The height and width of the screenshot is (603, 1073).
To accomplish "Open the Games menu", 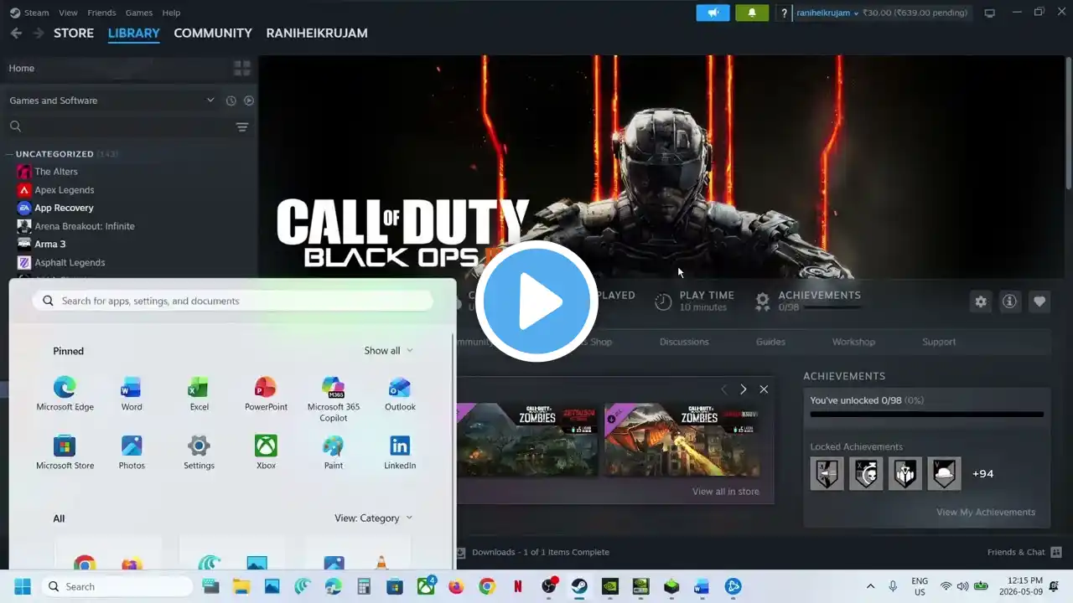I will pyautogui.click(x=139, y=13).
